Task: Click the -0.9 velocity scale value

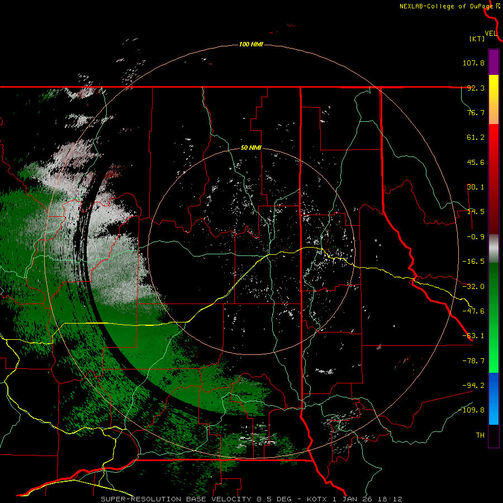Action: [x=476, y=237]
